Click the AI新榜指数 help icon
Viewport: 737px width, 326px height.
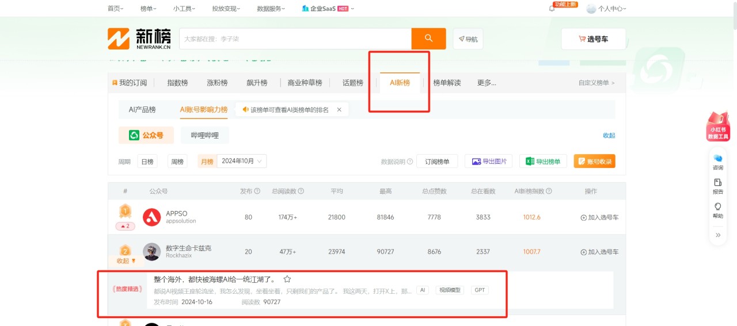pos(549,191)
